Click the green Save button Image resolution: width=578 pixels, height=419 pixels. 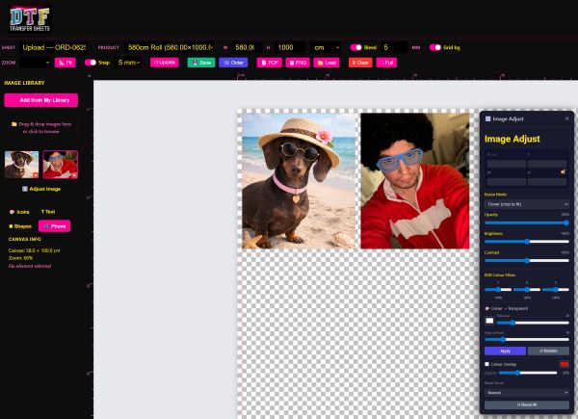click(200, 62)
